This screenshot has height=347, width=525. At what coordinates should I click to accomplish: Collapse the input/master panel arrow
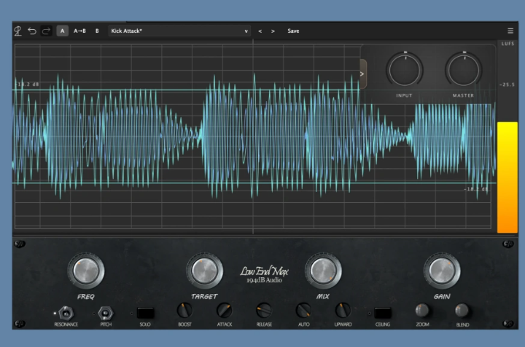362,73
